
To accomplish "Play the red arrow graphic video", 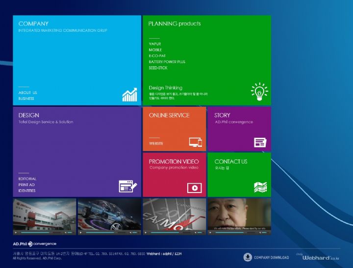I will pos(146,232).
